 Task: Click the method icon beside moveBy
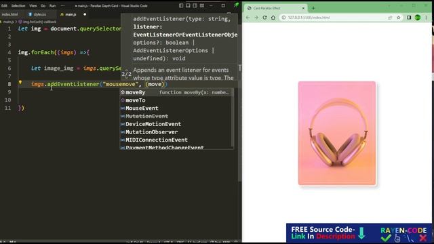[x=123, y=92]
